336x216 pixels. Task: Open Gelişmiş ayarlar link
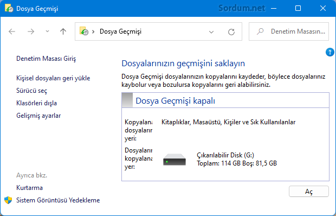pyautogui.click(x=38, y=116)
